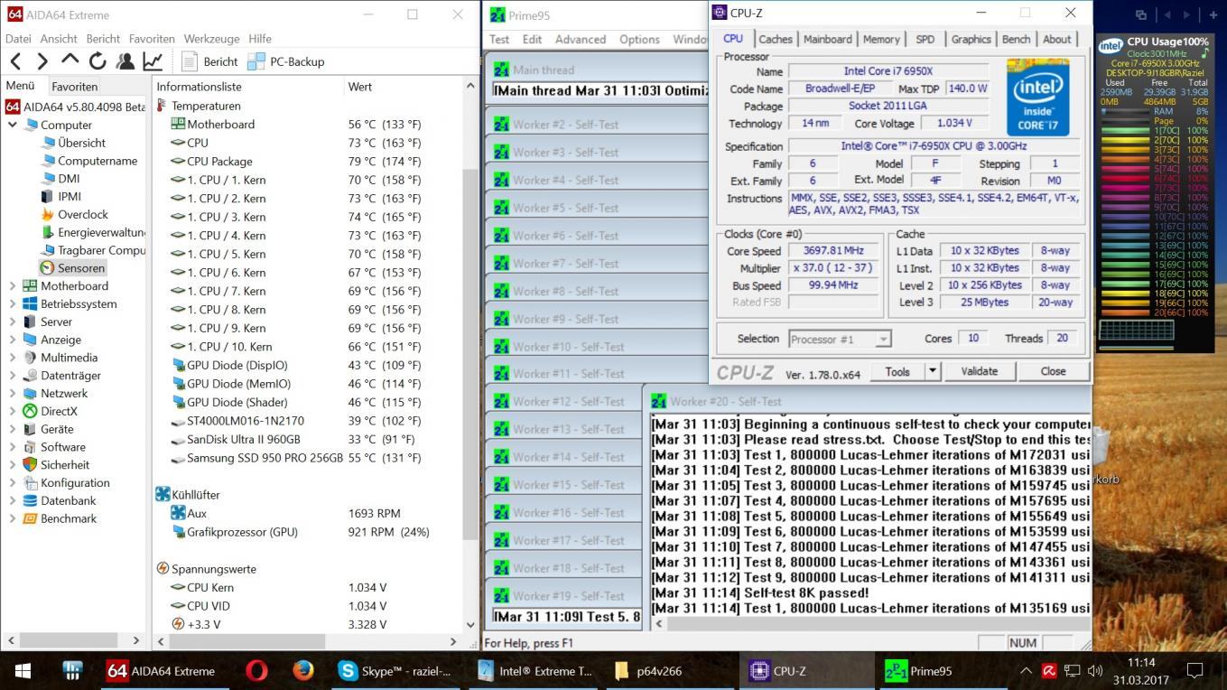
Task: Switch to CPU-Z Mainboard tab
Action: click(x=828, y=39)
